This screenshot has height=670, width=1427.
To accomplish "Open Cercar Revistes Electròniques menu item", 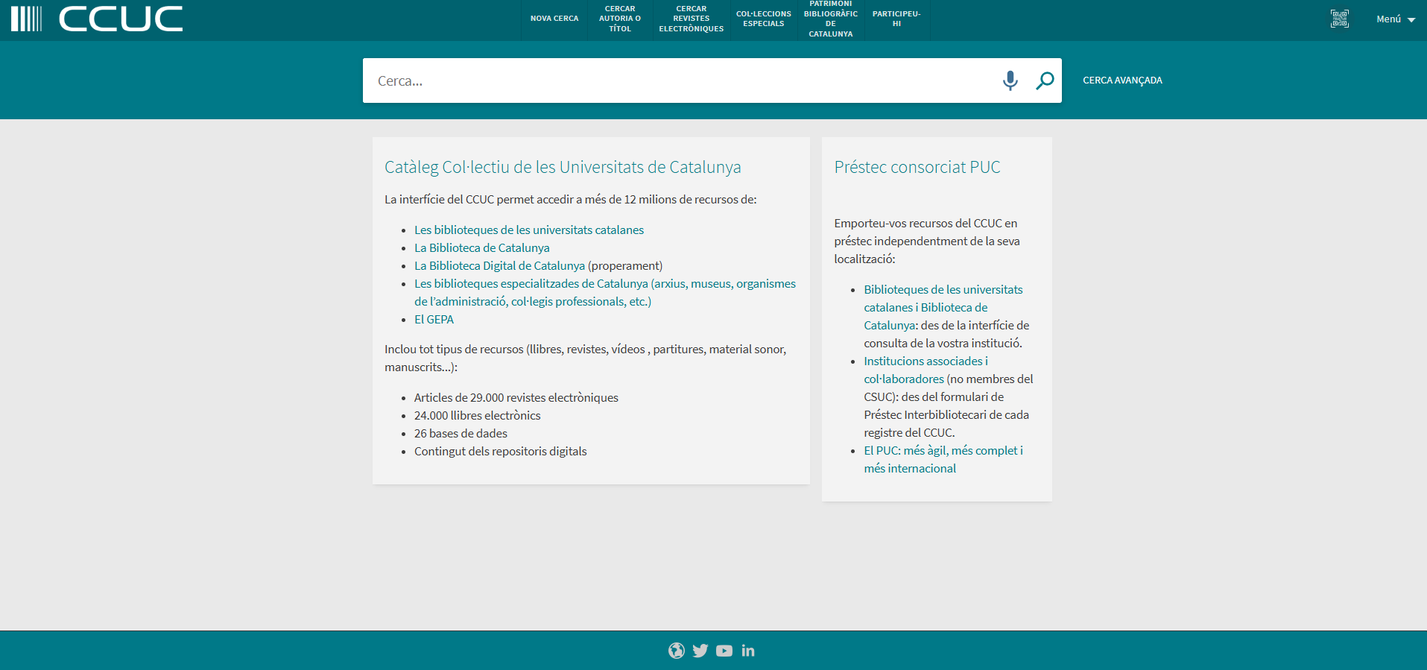I will coord(691,19).
